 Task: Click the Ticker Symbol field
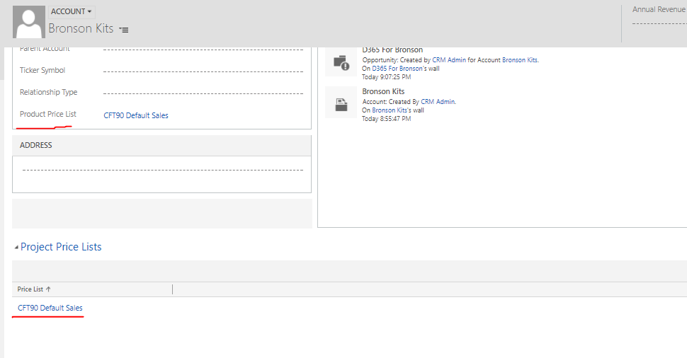[x=203, y=71]
